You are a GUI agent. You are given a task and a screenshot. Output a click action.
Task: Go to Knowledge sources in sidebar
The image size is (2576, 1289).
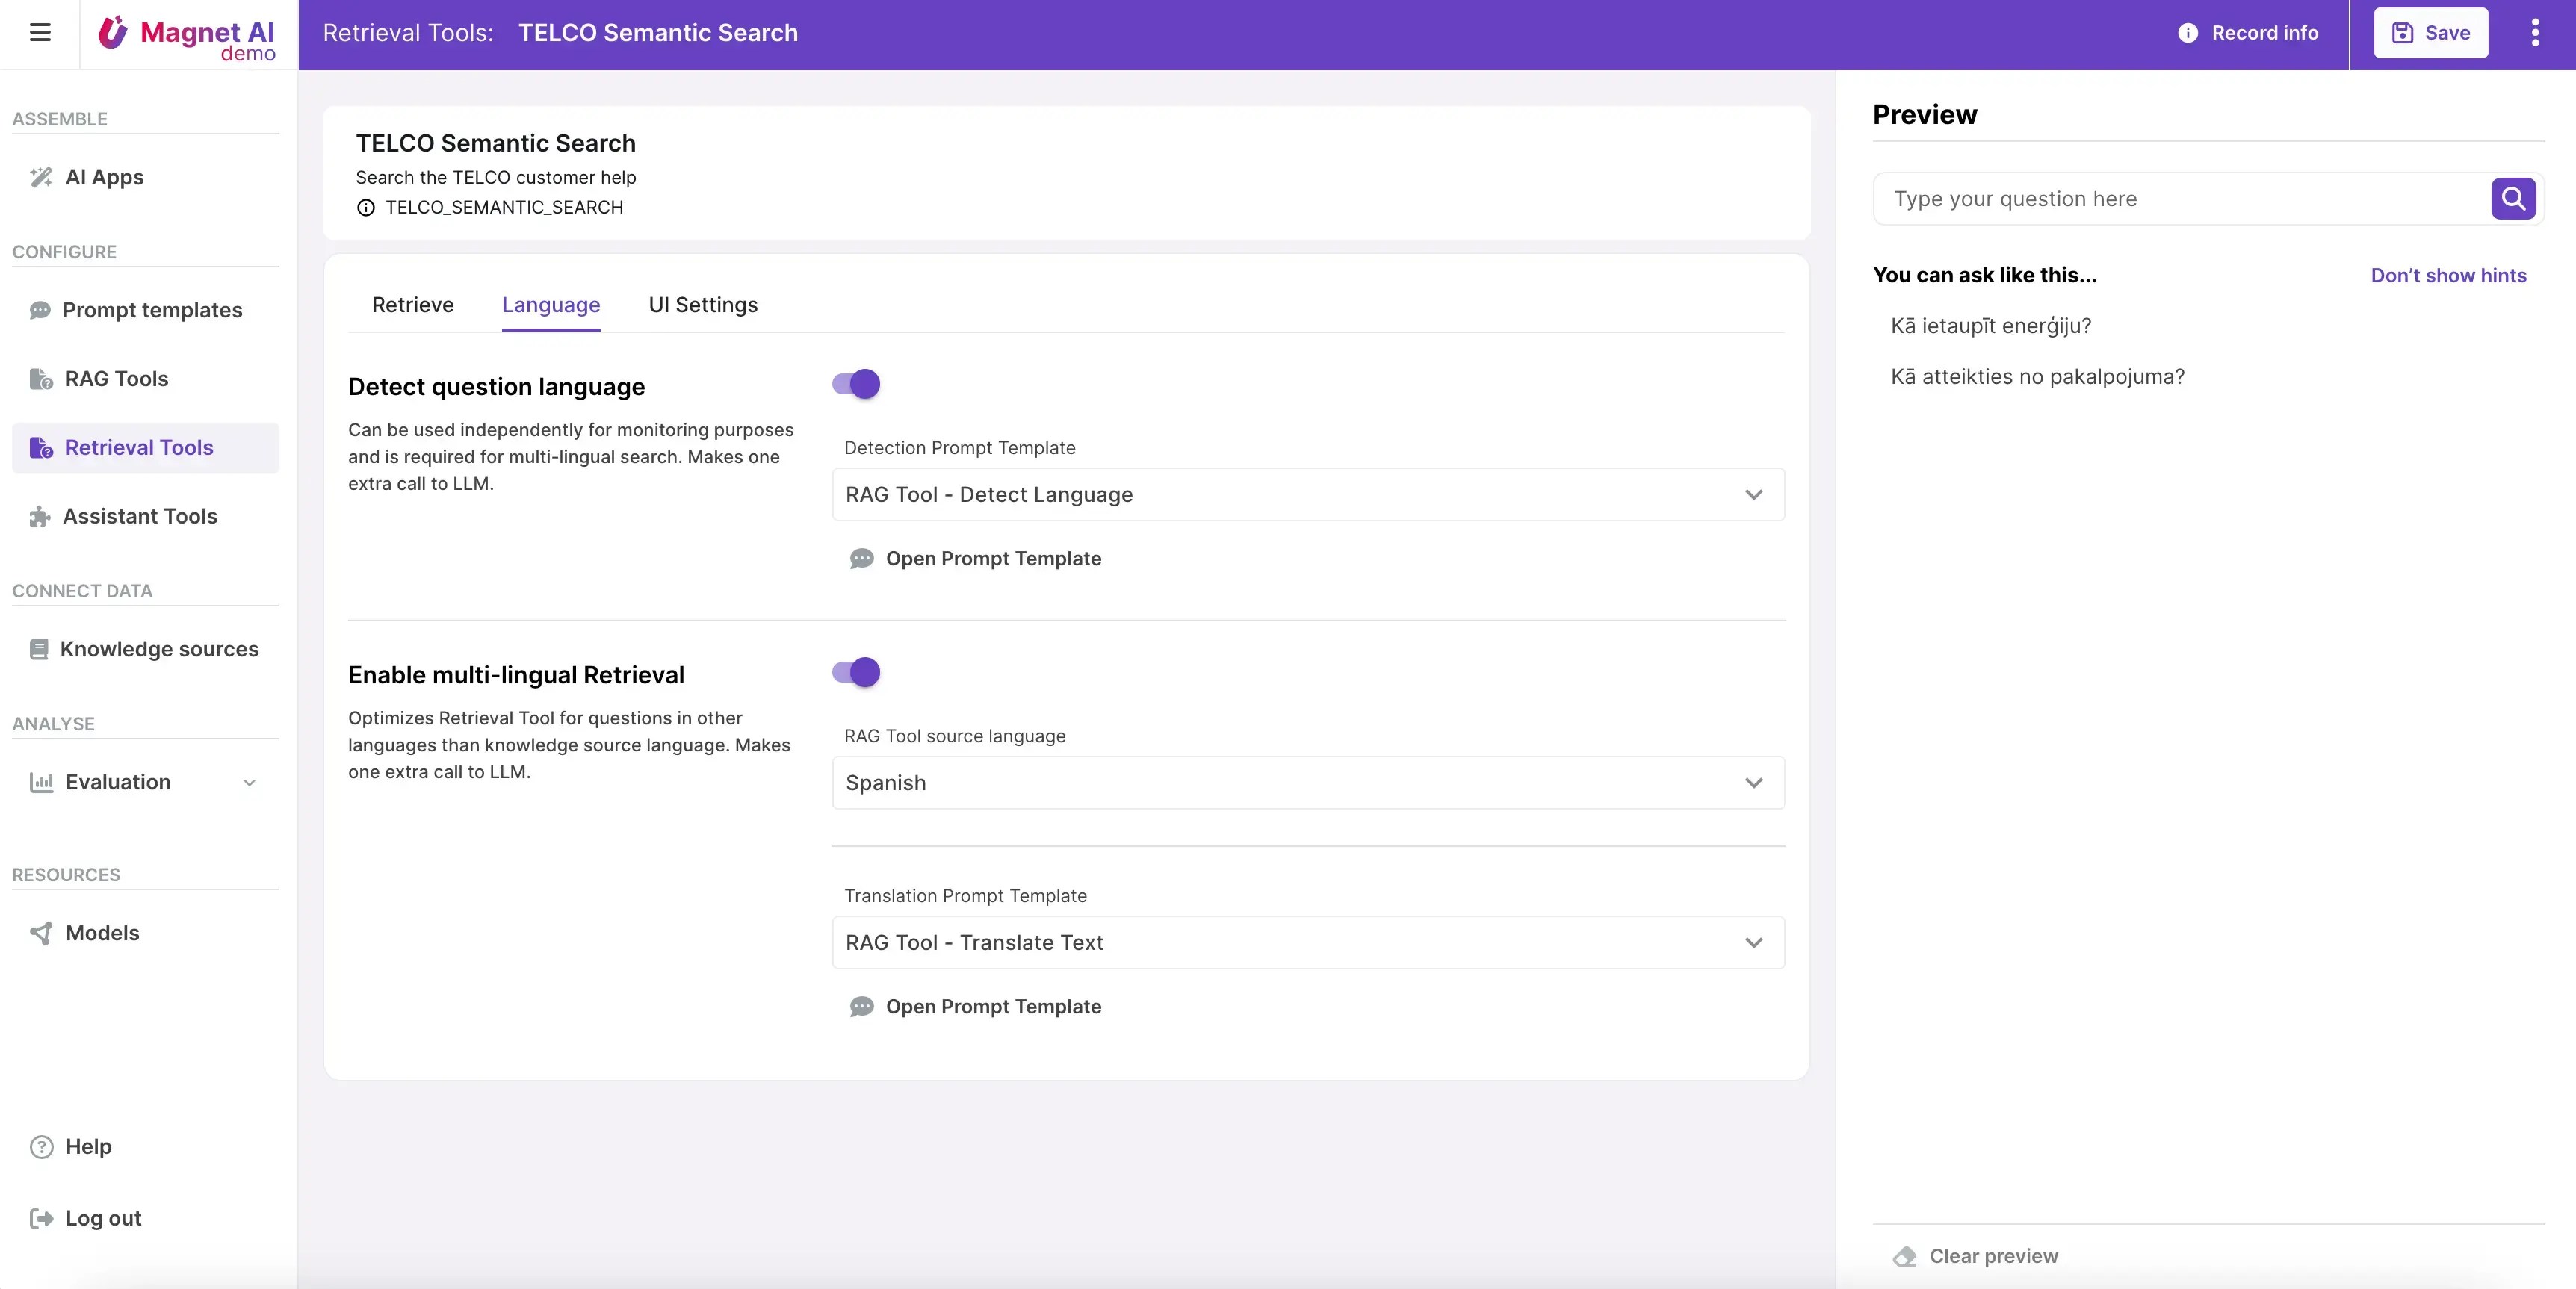tap(159, 649)
